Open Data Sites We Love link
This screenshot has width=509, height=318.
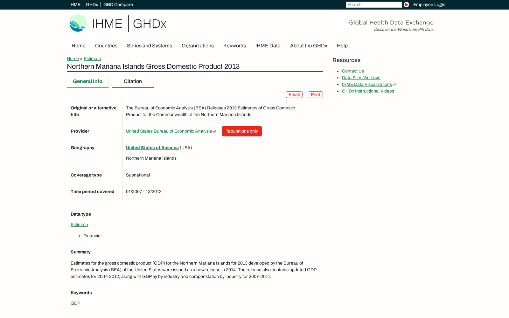click(x=361, y=78)
